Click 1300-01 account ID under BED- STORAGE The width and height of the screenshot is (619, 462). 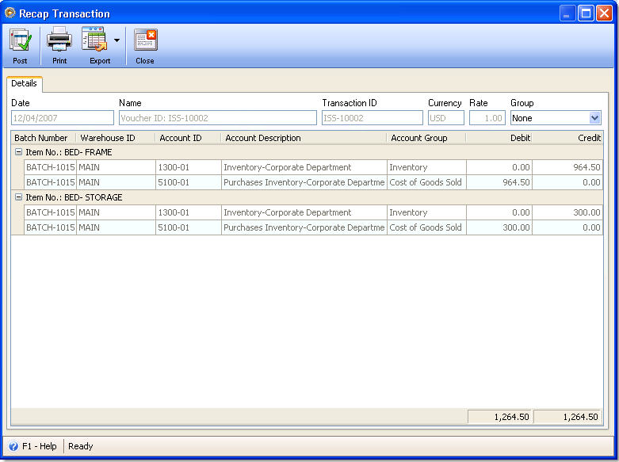click(189, 212)
